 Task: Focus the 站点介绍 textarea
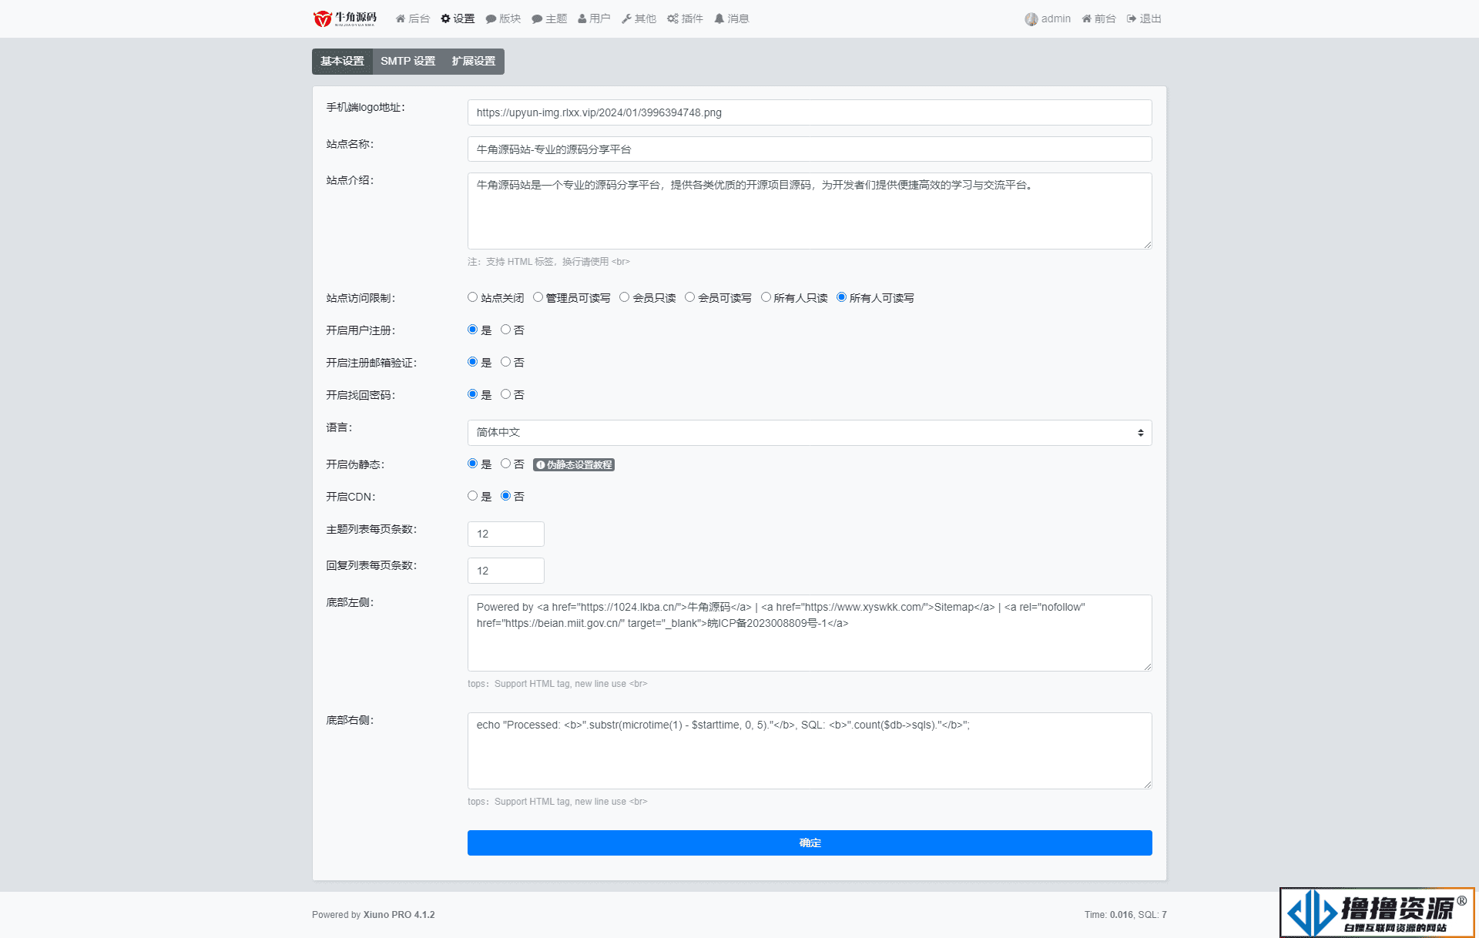tap(810, 211)
